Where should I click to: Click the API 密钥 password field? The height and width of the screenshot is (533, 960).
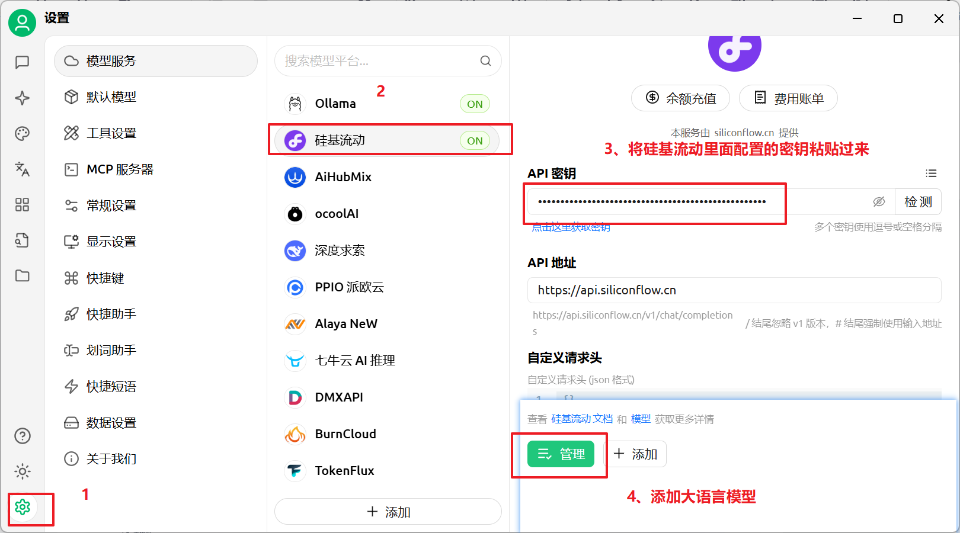(711, 202)
